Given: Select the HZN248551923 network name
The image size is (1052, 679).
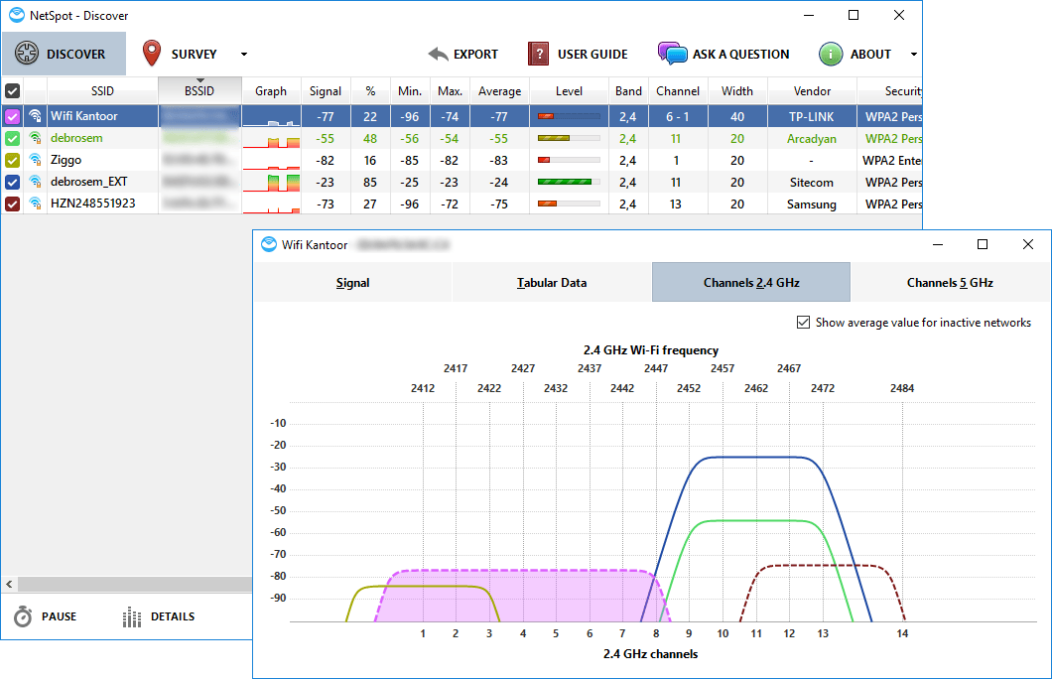Looking at the screenshot, I should point(92,204).
